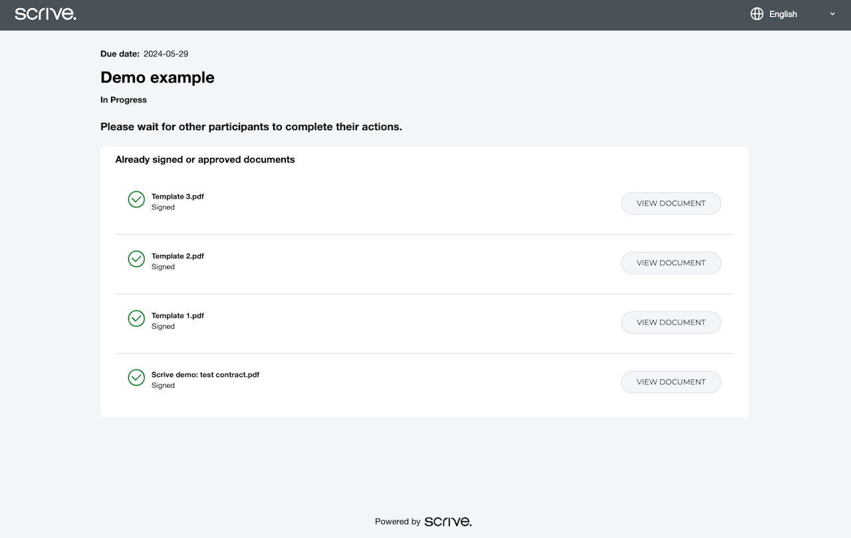Screen dimensions: 851x538
Task: View the Template 2.pdf document
Action: (x=671, y=263)
